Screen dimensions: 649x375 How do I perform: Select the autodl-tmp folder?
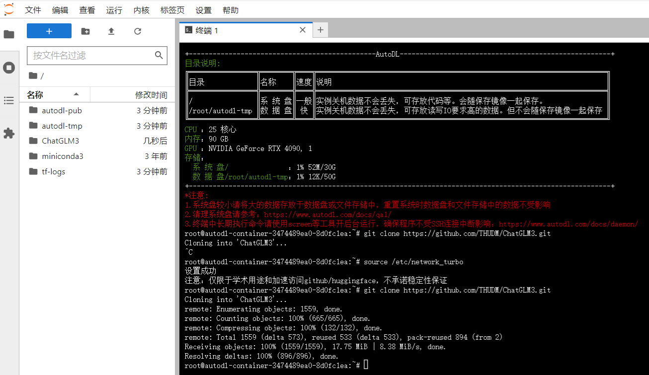click(x=97, y=126)
